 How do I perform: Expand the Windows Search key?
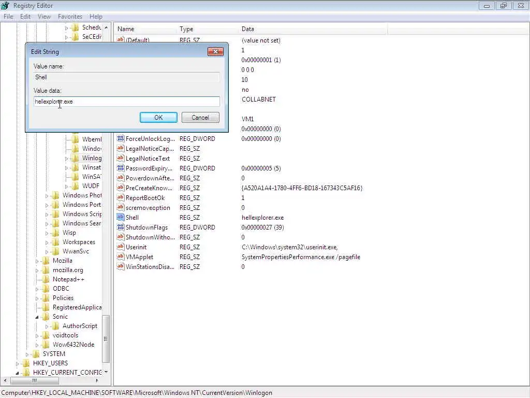pyautogui.click(x=47, y=224)
